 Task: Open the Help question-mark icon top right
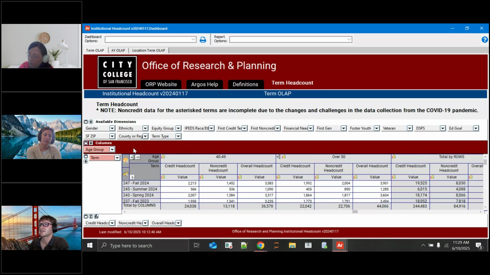coord(484,39)
